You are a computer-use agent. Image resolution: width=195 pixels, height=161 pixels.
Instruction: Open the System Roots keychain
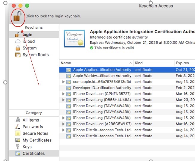[35, 55]
